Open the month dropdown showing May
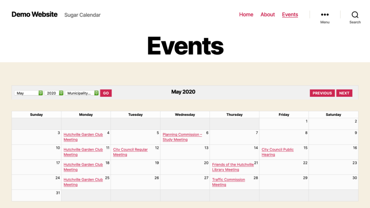The width and height of the screenshot is (370, 208). point(28,93)
